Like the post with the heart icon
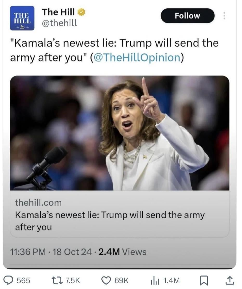Screen dimensions: 242x289 point(107,280)
